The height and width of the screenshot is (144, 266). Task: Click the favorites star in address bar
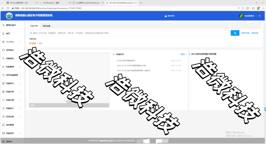[243, 8]
